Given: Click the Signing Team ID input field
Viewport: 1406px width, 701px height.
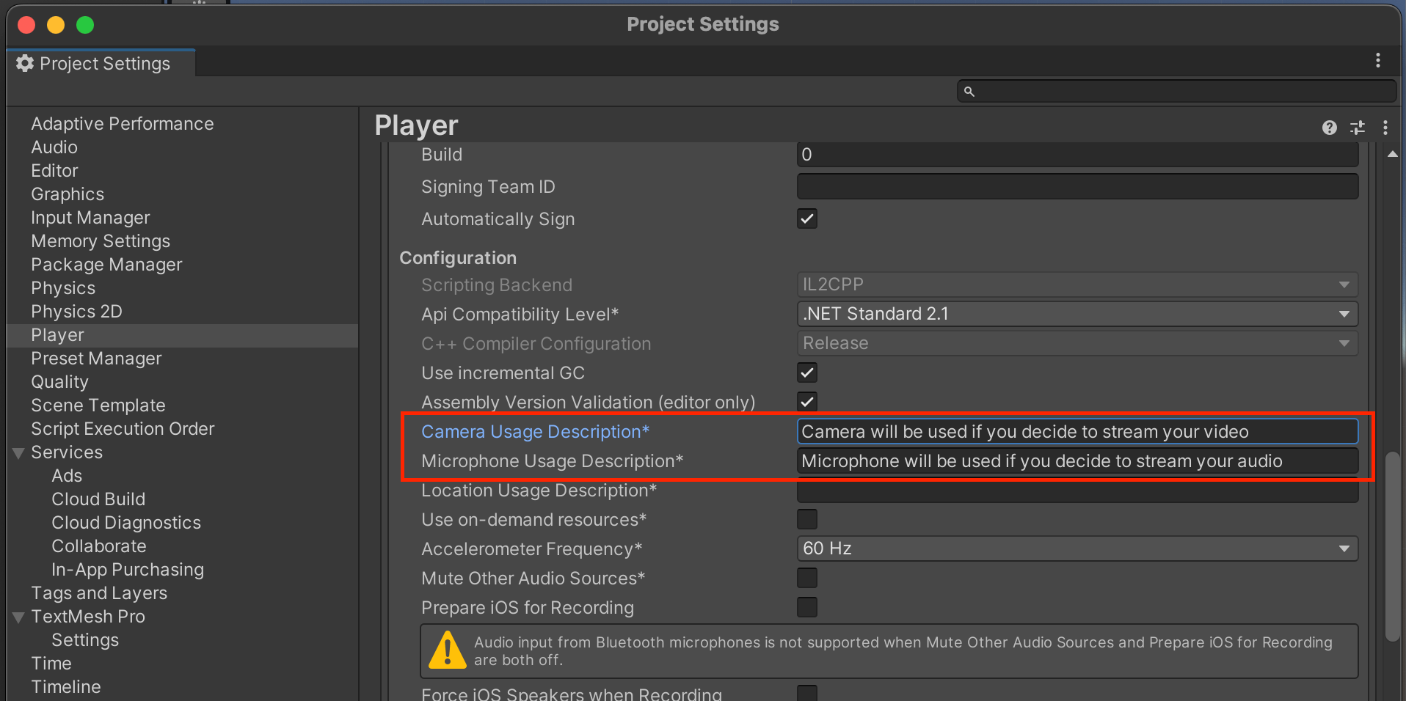Looking at the screenshot, I should (1077, 186).
